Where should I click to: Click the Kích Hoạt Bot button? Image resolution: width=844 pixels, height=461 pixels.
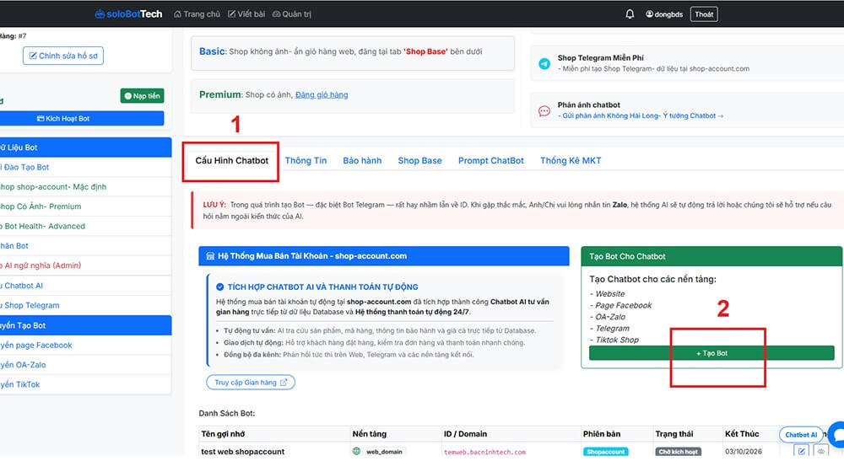tap(81, 118)
